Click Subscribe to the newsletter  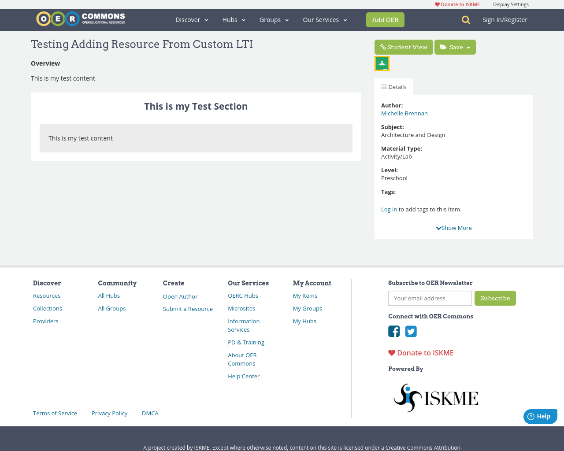[x=495, y=298]
